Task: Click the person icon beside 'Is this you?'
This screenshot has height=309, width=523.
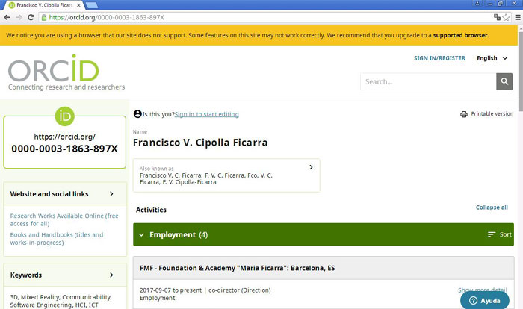Action: pos(137,114)
